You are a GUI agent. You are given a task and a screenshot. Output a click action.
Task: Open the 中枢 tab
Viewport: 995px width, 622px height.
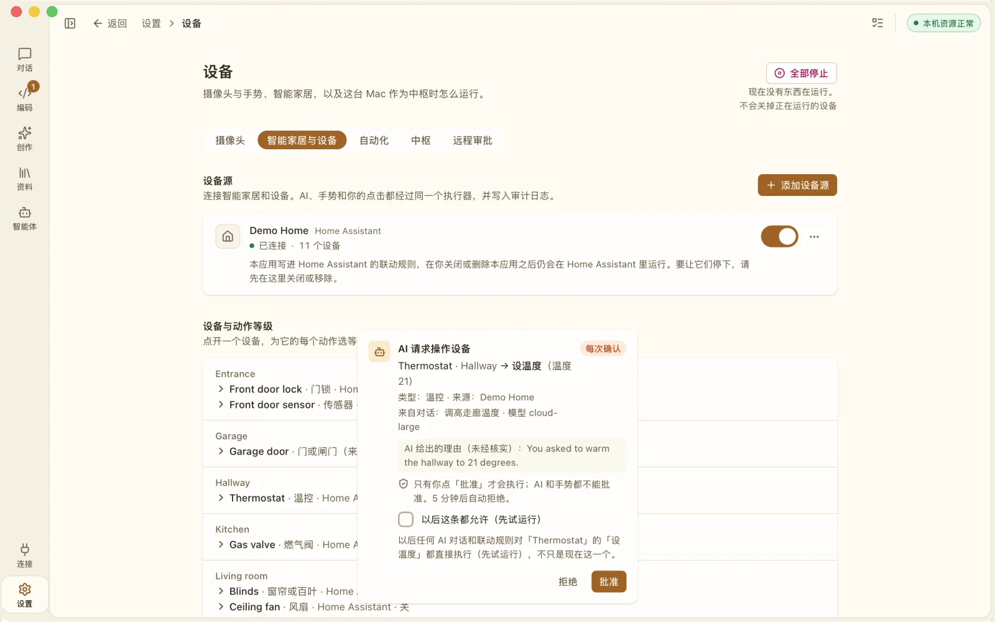click(421, 141)
